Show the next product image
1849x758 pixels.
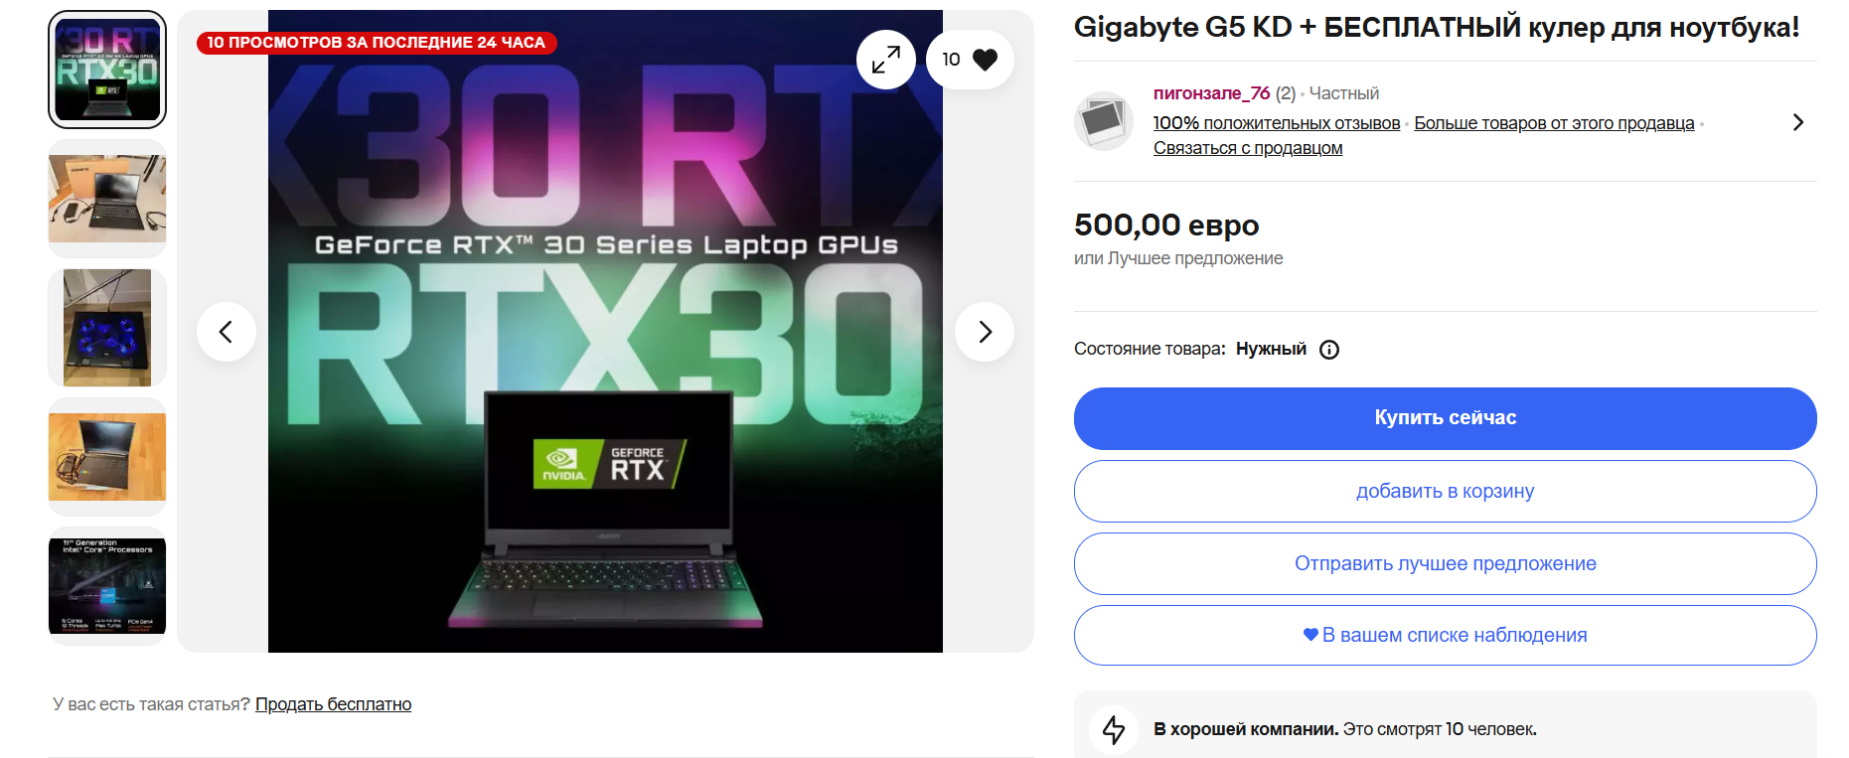985,332
